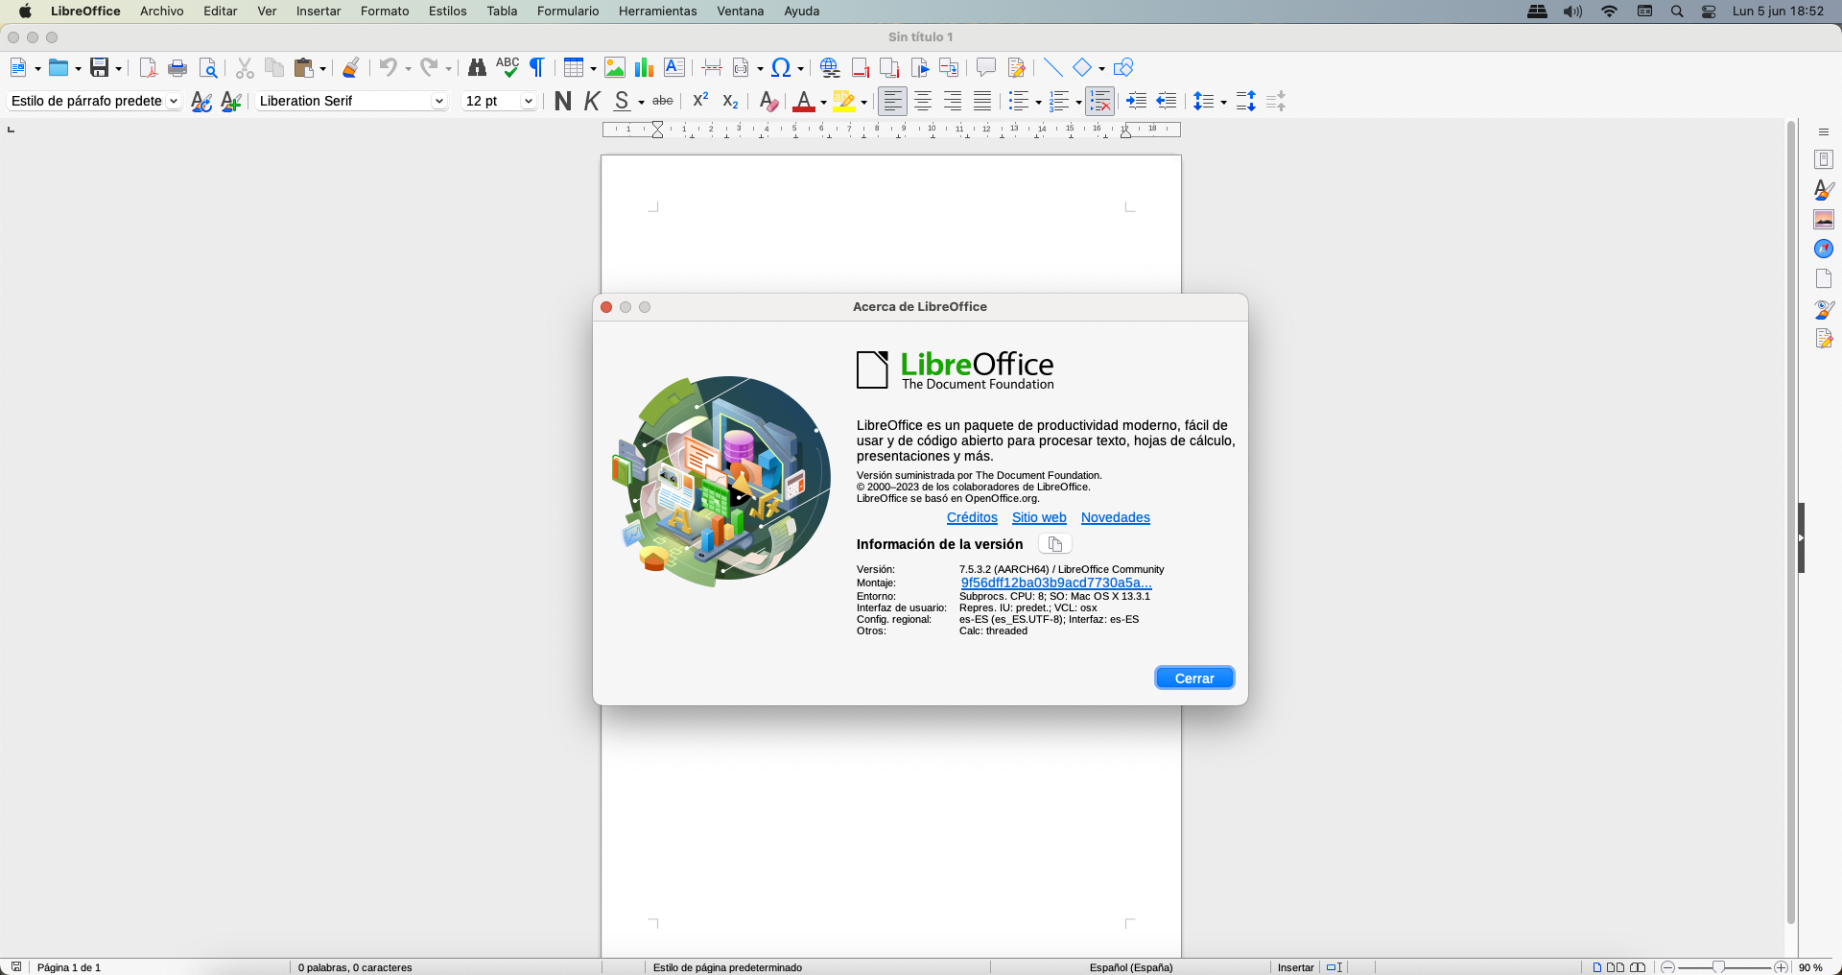Insert text box icon
The height and width of the screenshot is (975, 1842).
pyautogui.click(x=674, y=67)
